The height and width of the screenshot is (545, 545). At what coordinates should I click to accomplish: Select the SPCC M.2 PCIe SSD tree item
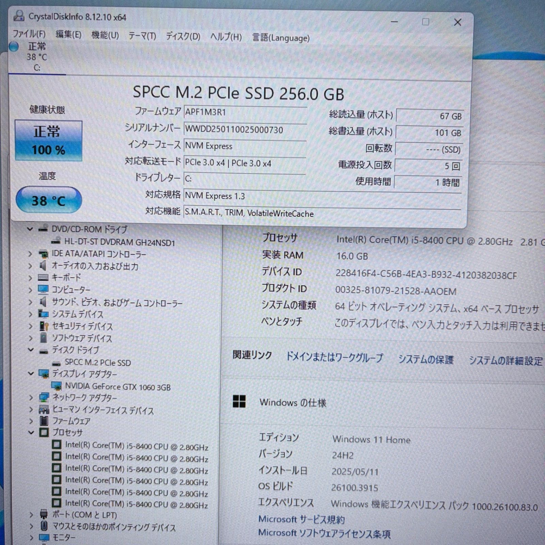pyautogui.click(x=98, y=362)
